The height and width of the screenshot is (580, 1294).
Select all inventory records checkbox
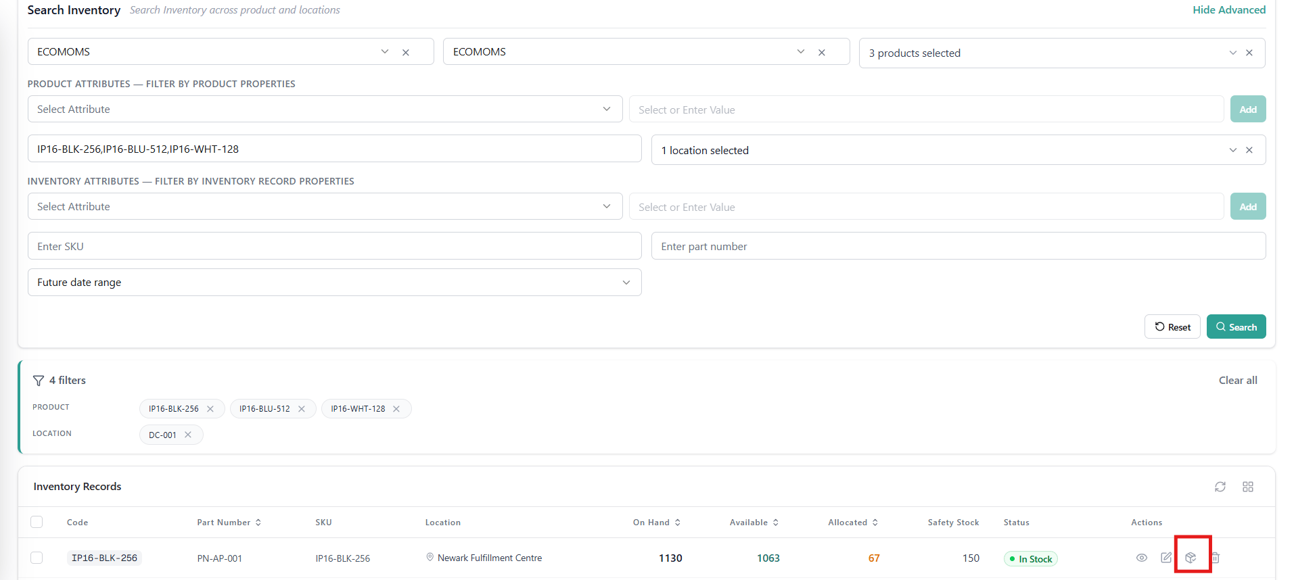pos(37,522)
